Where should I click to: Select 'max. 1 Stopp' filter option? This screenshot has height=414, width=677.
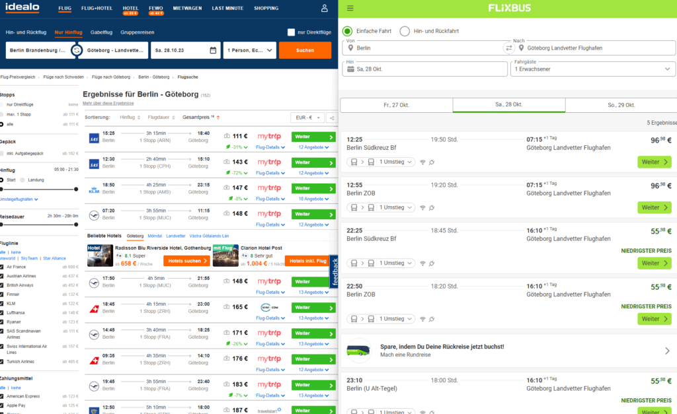(x=2, y=115)
